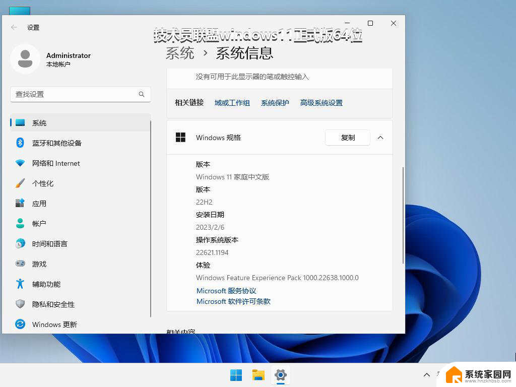Open 游戏 category label
Image resolution: width=516 pixels, height=387 pixels.
[39, 264]
